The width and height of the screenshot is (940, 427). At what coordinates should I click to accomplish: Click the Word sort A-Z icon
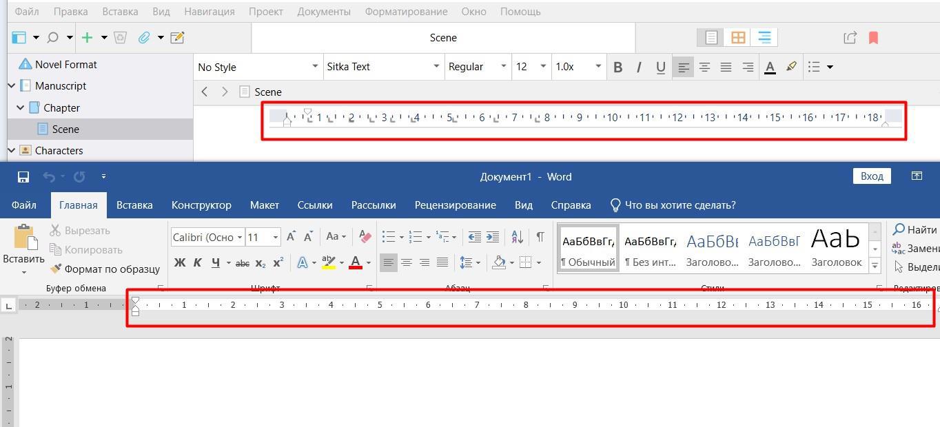click(x=517, y=237)
